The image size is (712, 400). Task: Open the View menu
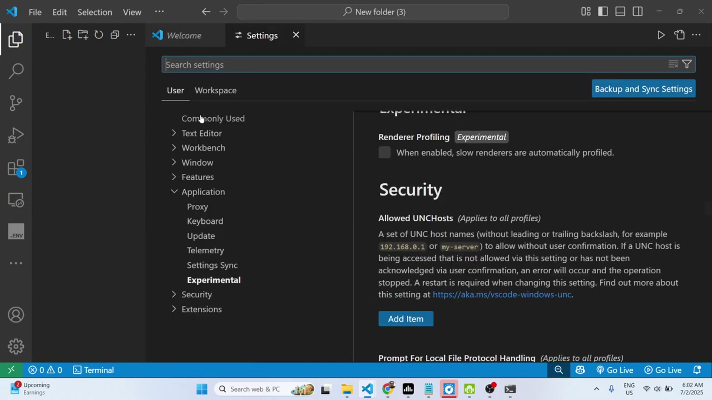[132, 12]
